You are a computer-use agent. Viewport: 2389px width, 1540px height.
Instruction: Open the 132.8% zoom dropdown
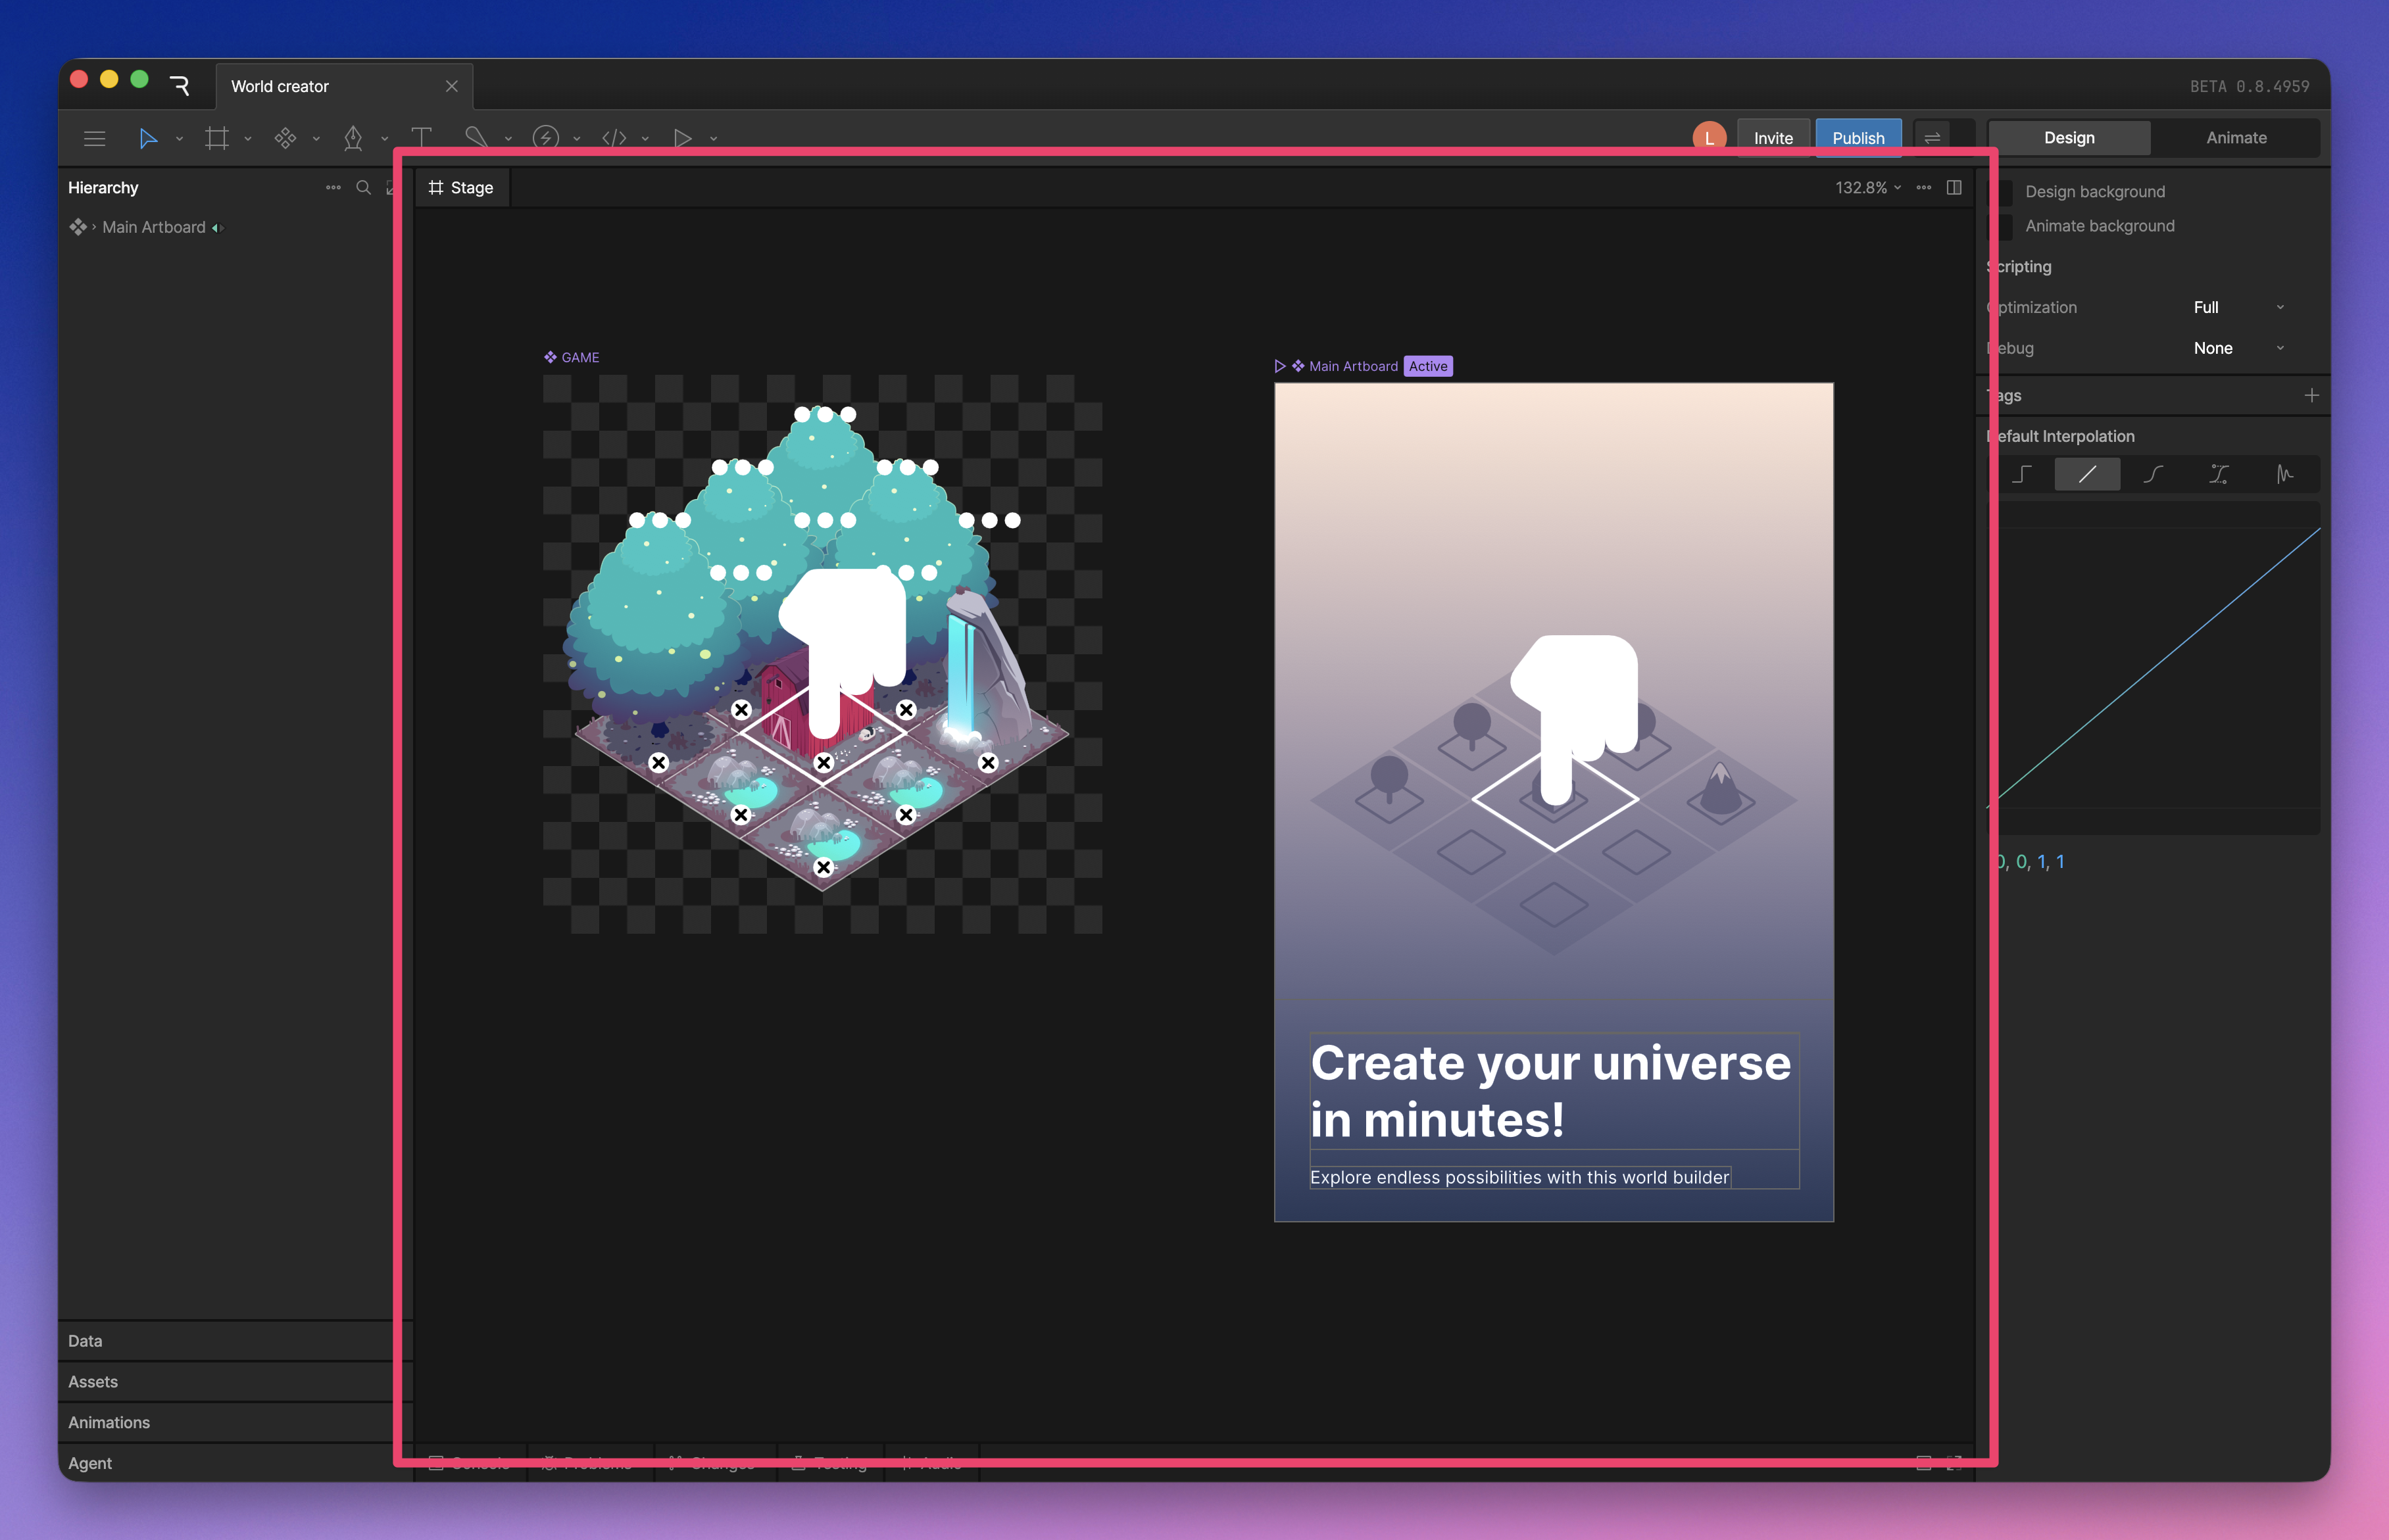coord(1868,187)
